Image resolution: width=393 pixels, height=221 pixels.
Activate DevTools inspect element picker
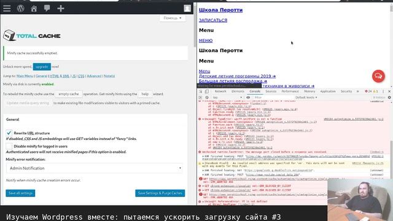pyautogui.click(x=201, y=91)
